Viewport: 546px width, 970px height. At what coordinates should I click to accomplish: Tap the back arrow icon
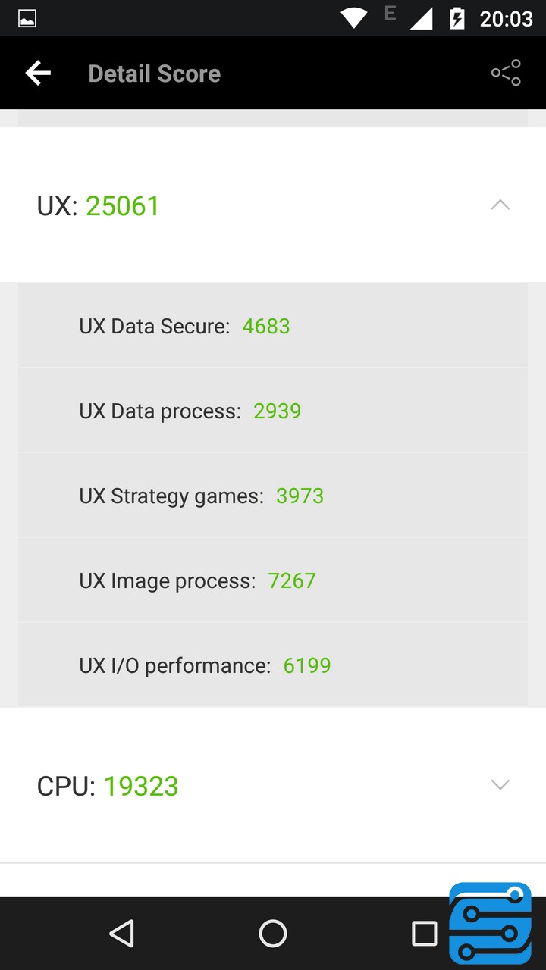point(38,73)
